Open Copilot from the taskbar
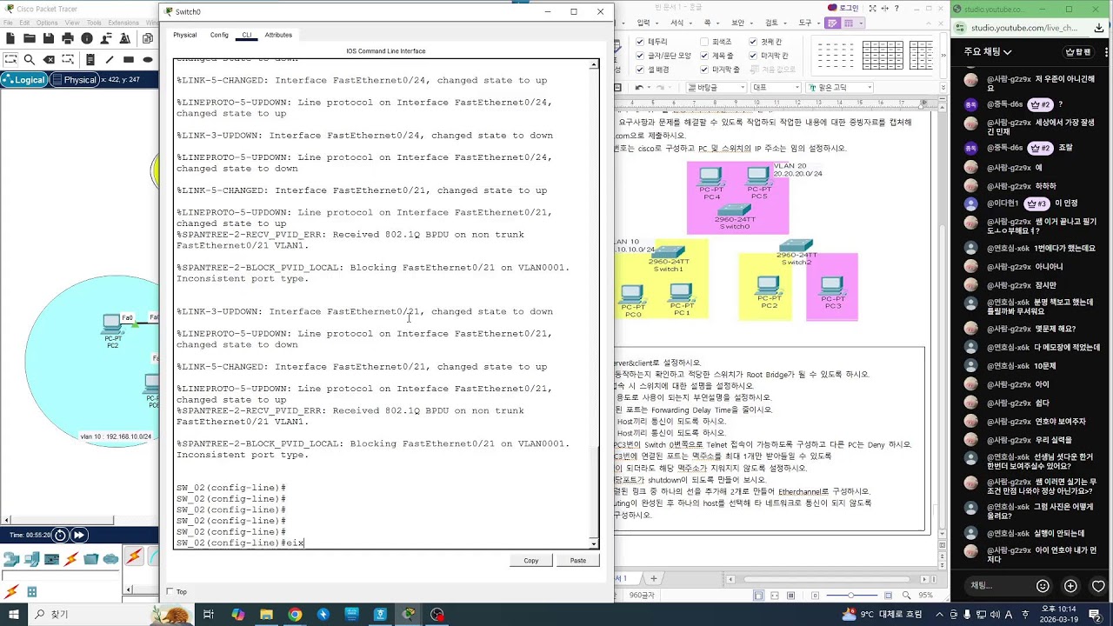The width and height of the screenshot is (1113, 626). point(237,614)
